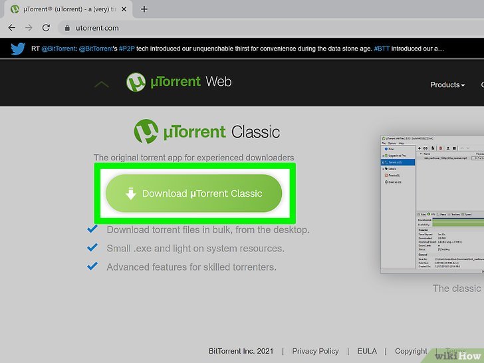484x363 pixels.
Task: Click 'BitTorrent Inc. 2021' footer text
Action: pos(241,351)
